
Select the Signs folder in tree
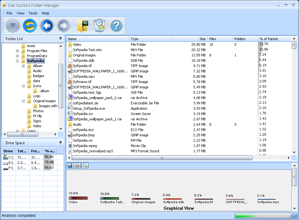click(37, 121)
